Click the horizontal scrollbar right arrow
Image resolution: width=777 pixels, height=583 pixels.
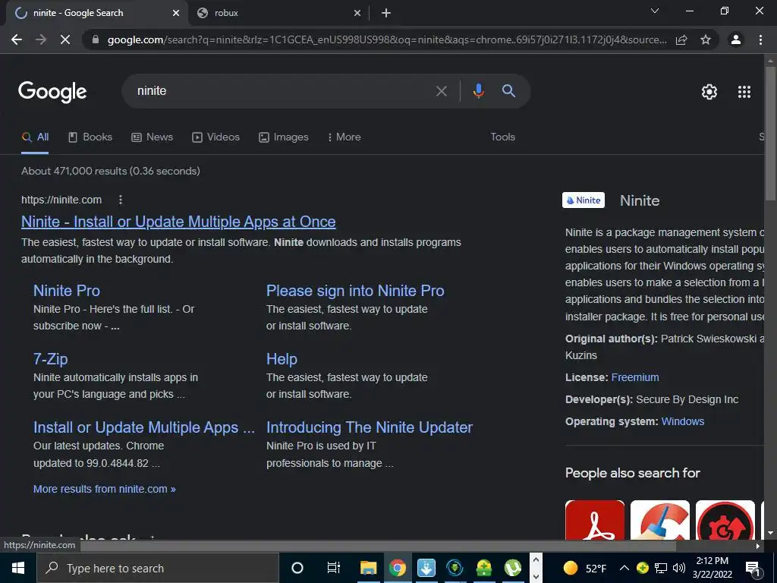click(758, 546)
